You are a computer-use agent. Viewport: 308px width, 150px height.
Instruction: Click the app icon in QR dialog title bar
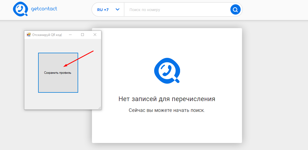[x=29, y=35]
